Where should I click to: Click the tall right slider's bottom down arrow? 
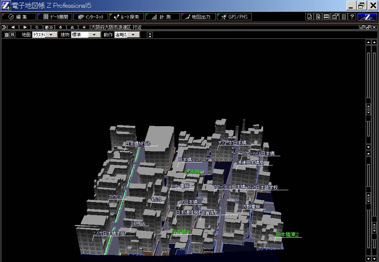point(375,259)
